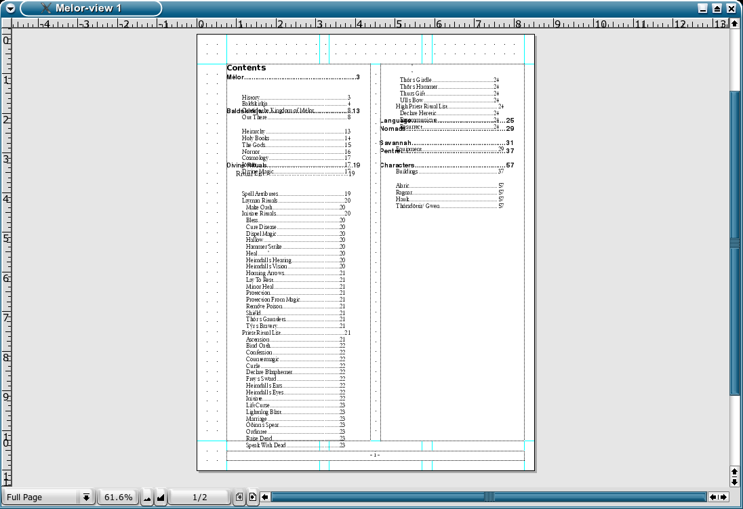Click the 61.6% zoom percentage field
The width and height of the screenshot is (743, 509).
coord(118,497)
